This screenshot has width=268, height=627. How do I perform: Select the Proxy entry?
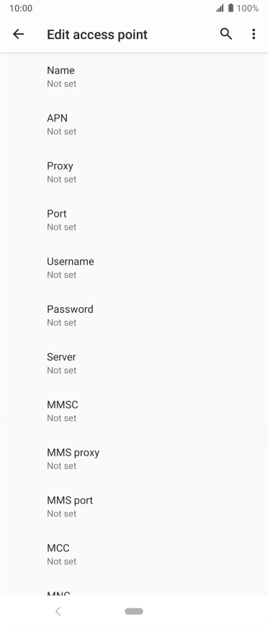pos(134,172)
